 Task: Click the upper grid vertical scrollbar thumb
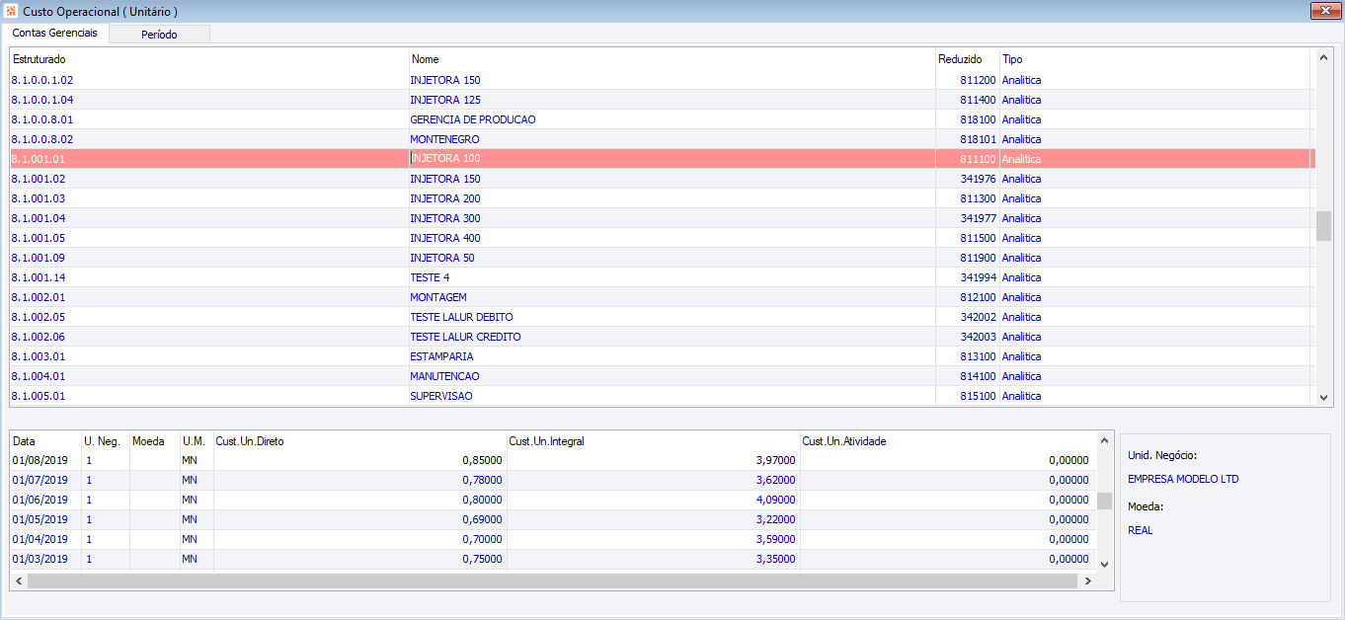1324,226
